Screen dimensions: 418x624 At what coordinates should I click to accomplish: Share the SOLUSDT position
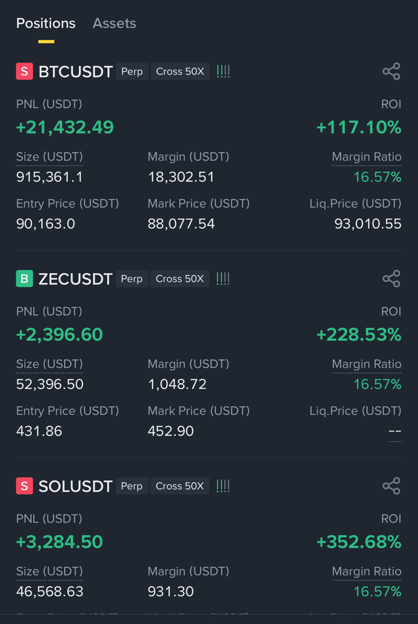[x=391, y=486]
